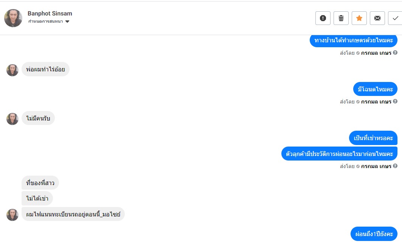Click the help icon under "ทางบ้านได้ทำเกษตรด้วยไหมคะ"
The image size is (402, 244).
point(395,53)
